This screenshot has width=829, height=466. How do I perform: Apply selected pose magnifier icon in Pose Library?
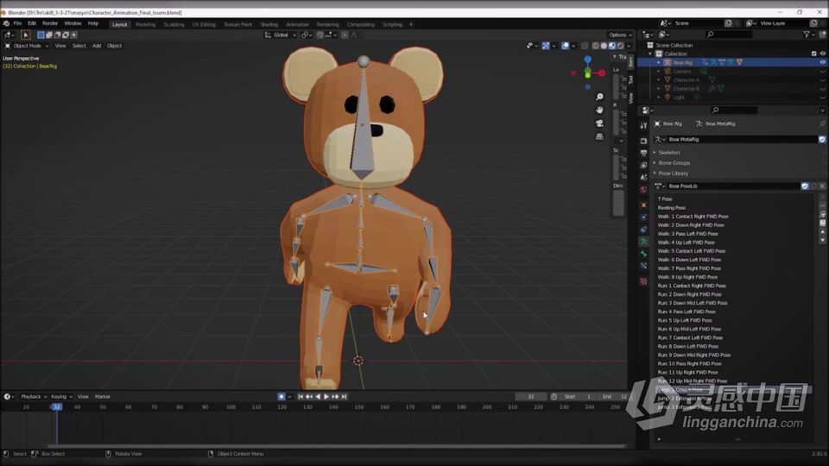coord(823,215)
